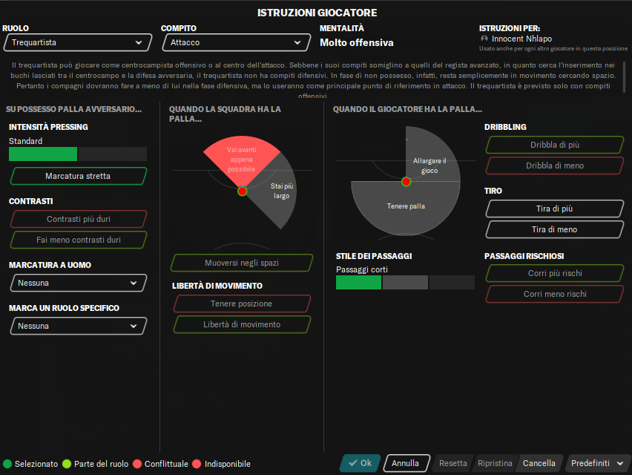Select the first Passaggi corti slider segment
The height and width of the screenshot is (475, 632).
tap(358, 282)
